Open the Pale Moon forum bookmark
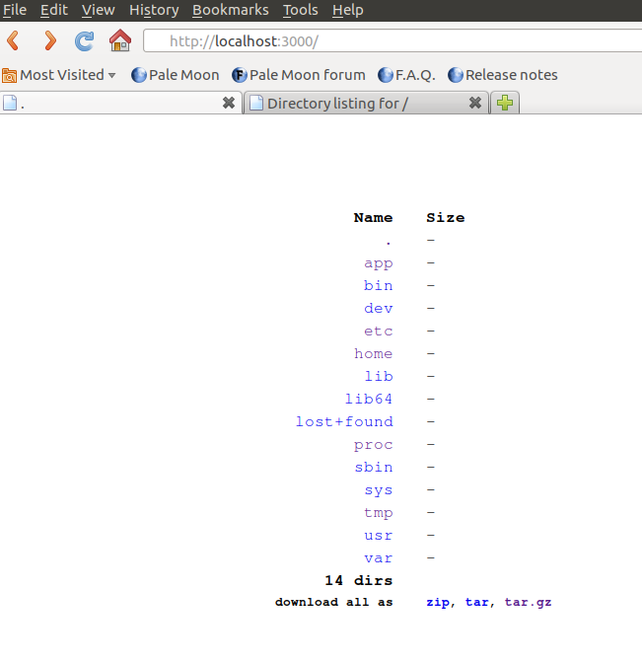Viewport: 642px width, 664px height. [299, 75]
